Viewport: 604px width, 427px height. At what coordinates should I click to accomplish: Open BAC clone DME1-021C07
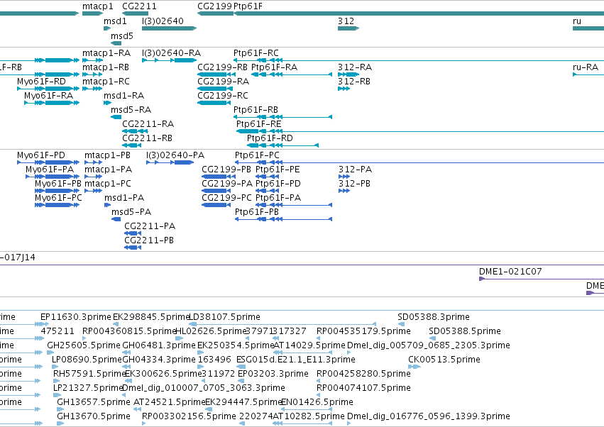[510, 272]
